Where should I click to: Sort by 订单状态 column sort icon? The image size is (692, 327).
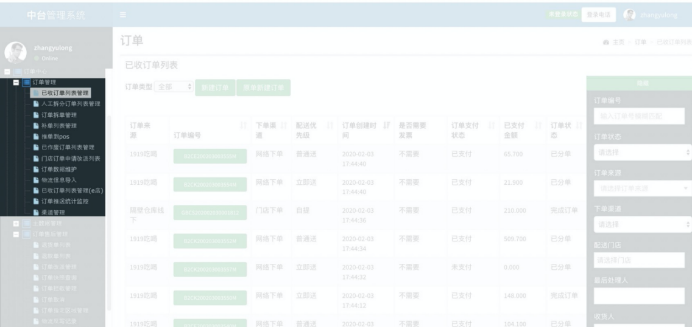(x=579, y=126)
